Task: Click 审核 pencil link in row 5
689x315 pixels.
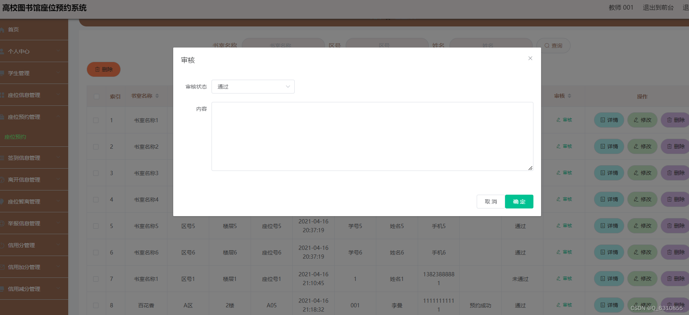Action: click(564, 226)
